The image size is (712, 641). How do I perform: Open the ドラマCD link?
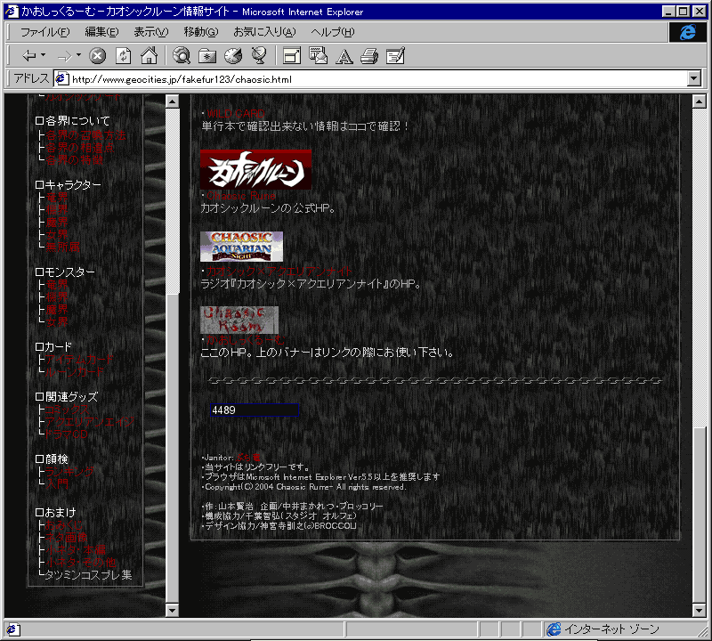click(x=66, y=434)
